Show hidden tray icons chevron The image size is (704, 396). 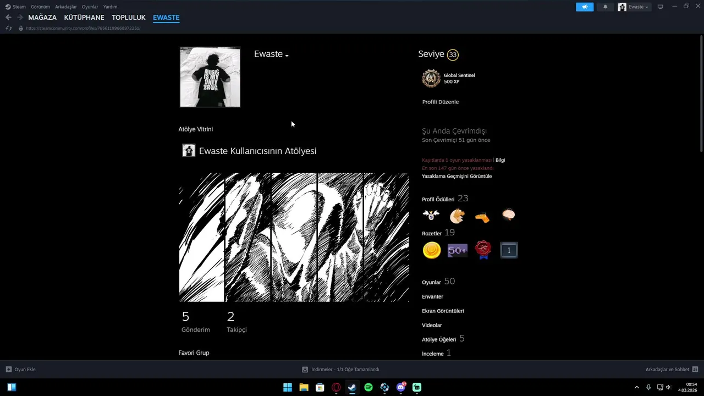[637, 387]
